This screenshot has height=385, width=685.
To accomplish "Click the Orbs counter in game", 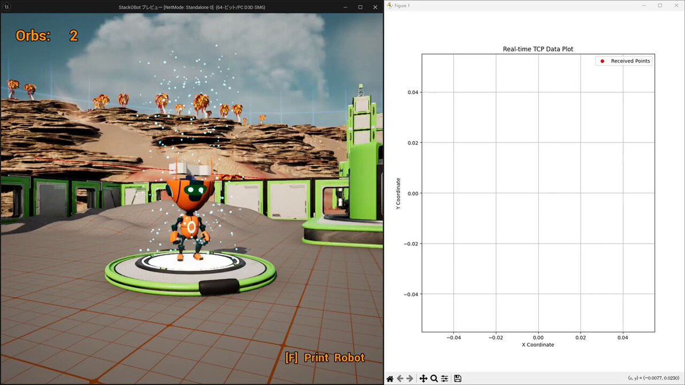I will (47, 35).
